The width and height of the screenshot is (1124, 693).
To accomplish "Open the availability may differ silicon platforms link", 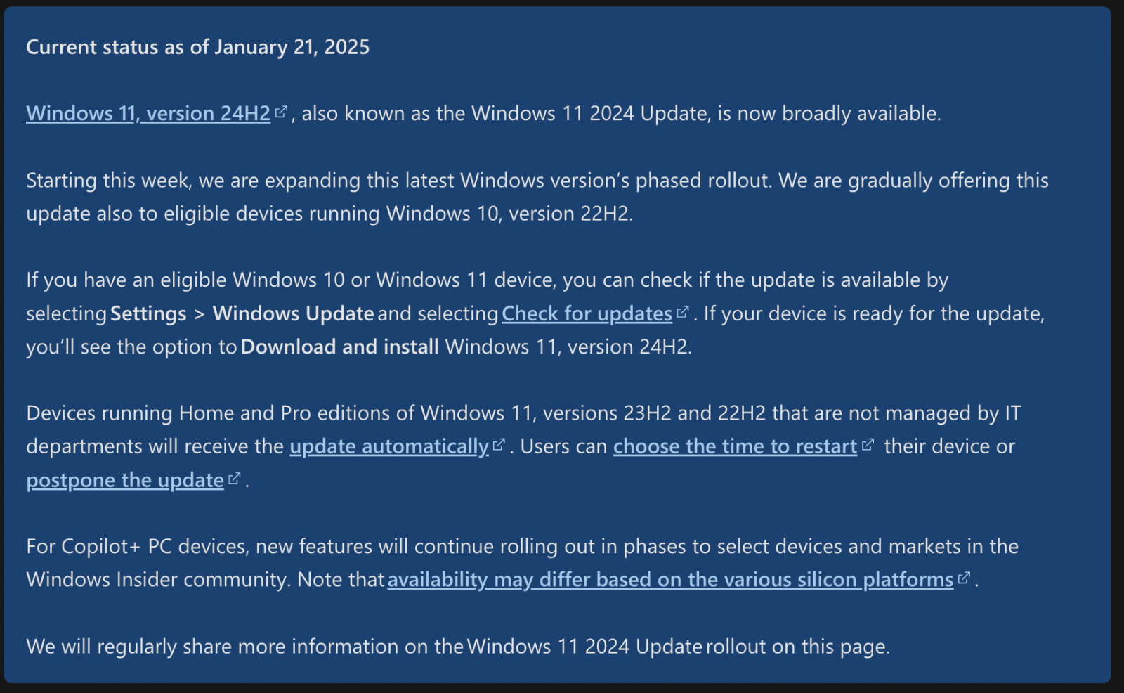I will click(x=670, y=579).
